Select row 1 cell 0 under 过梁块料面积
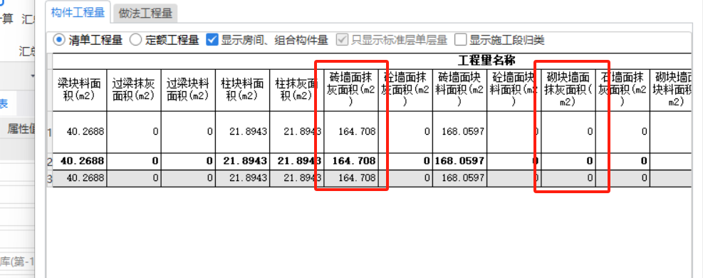 tap(188, 132)
